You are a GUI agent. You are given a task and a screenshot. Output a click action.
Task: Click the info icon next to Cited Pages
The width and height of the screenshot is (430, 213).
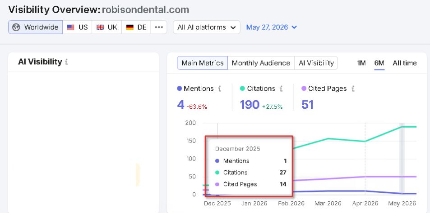point(353,89)
